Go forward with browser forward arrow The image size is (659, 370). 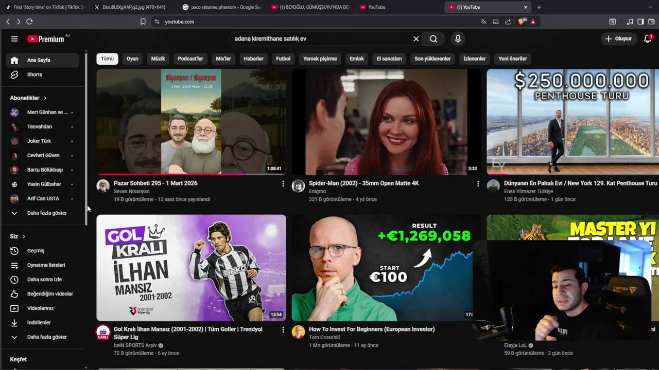point(19,22)
